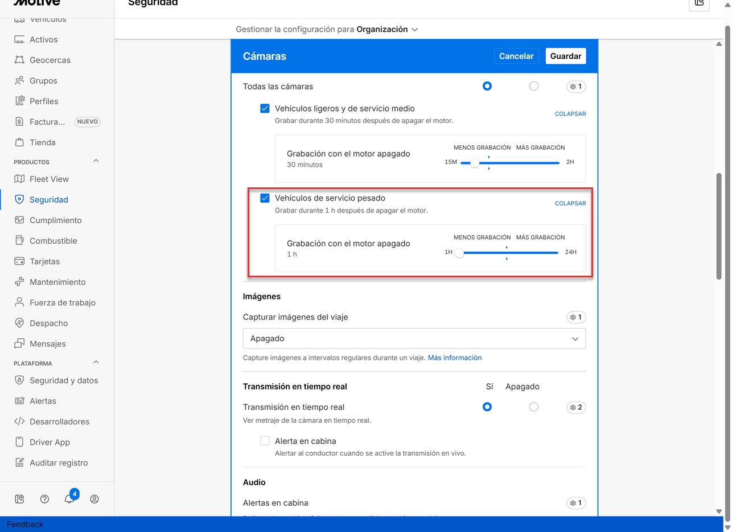The width and height of the screenshot is (732, 532).
Task: Open the help question mark icon
Action: (44, 499)
